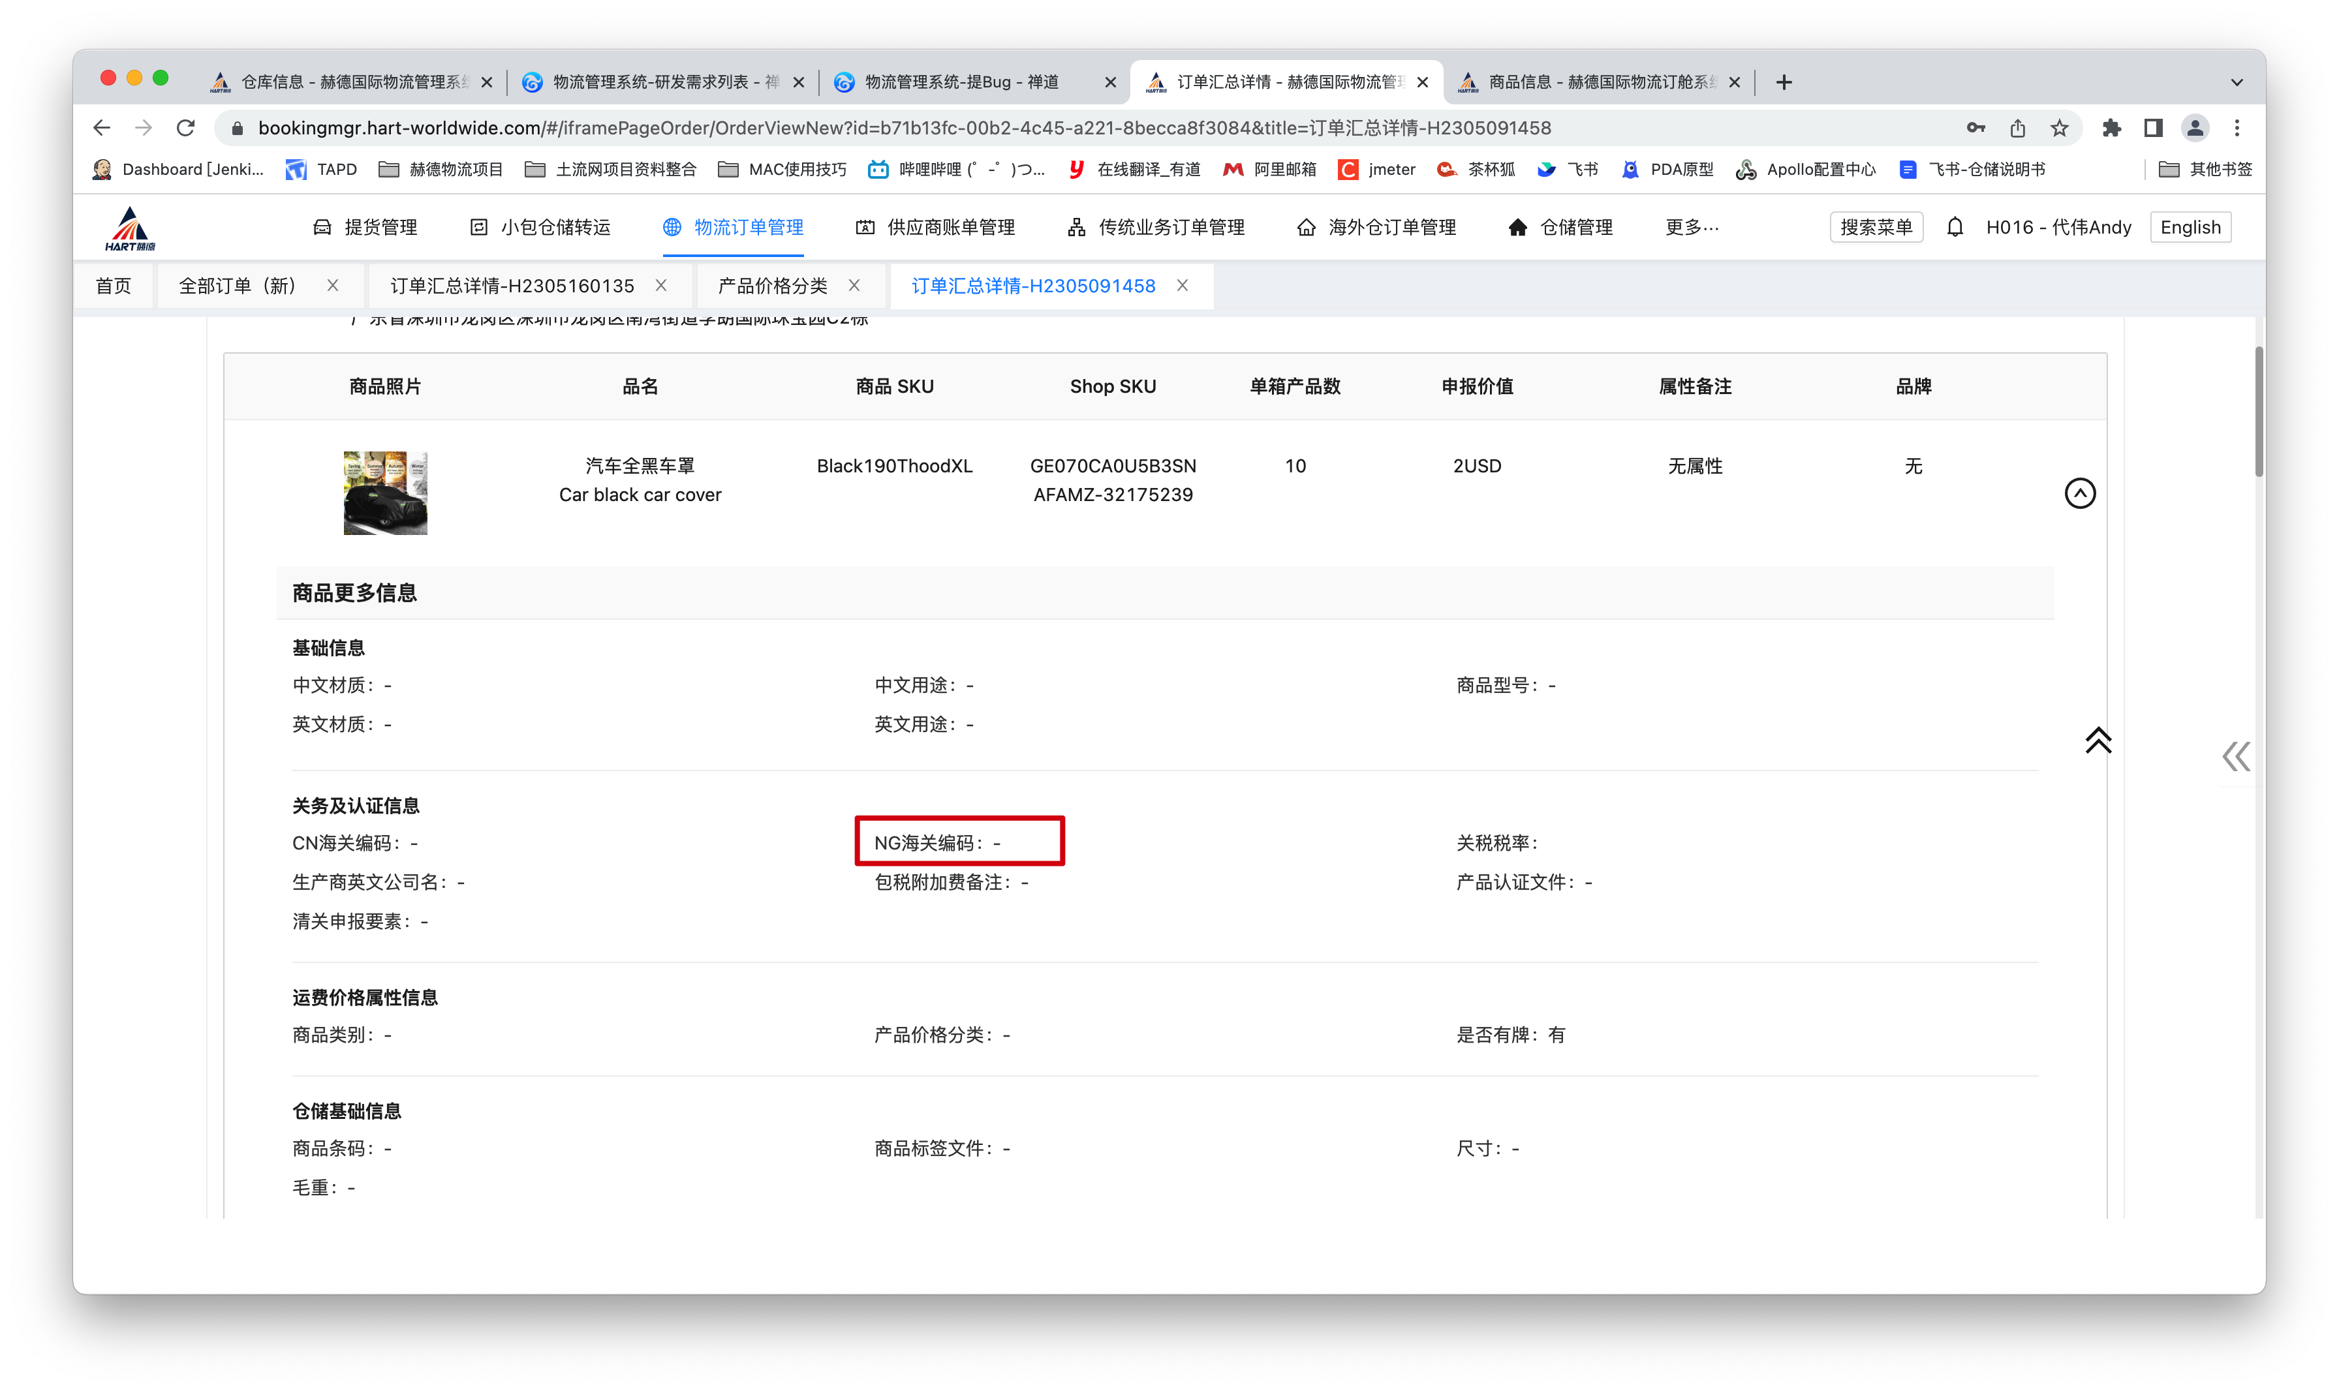Click the double up-arrow collapse icon
The width and height of the screenshot is (2339, 1391).
[2098, 741]
